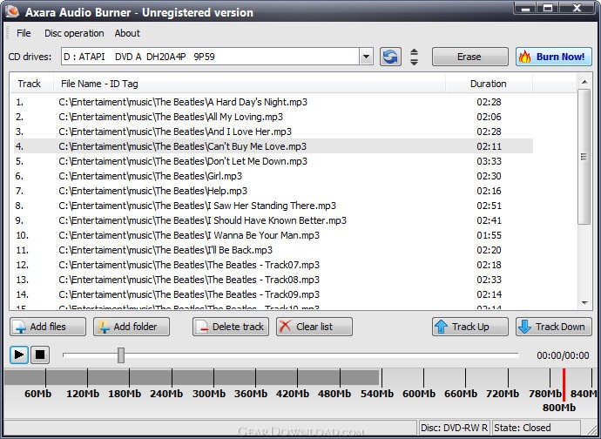Move the selected track with Track Down
The width and height of the screenshot is (601, 439).
[554, 327]
